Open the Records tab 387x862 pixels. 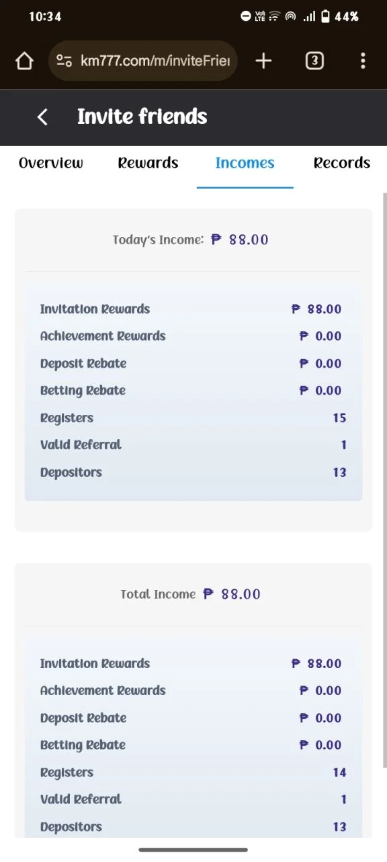tap(342, 163)
